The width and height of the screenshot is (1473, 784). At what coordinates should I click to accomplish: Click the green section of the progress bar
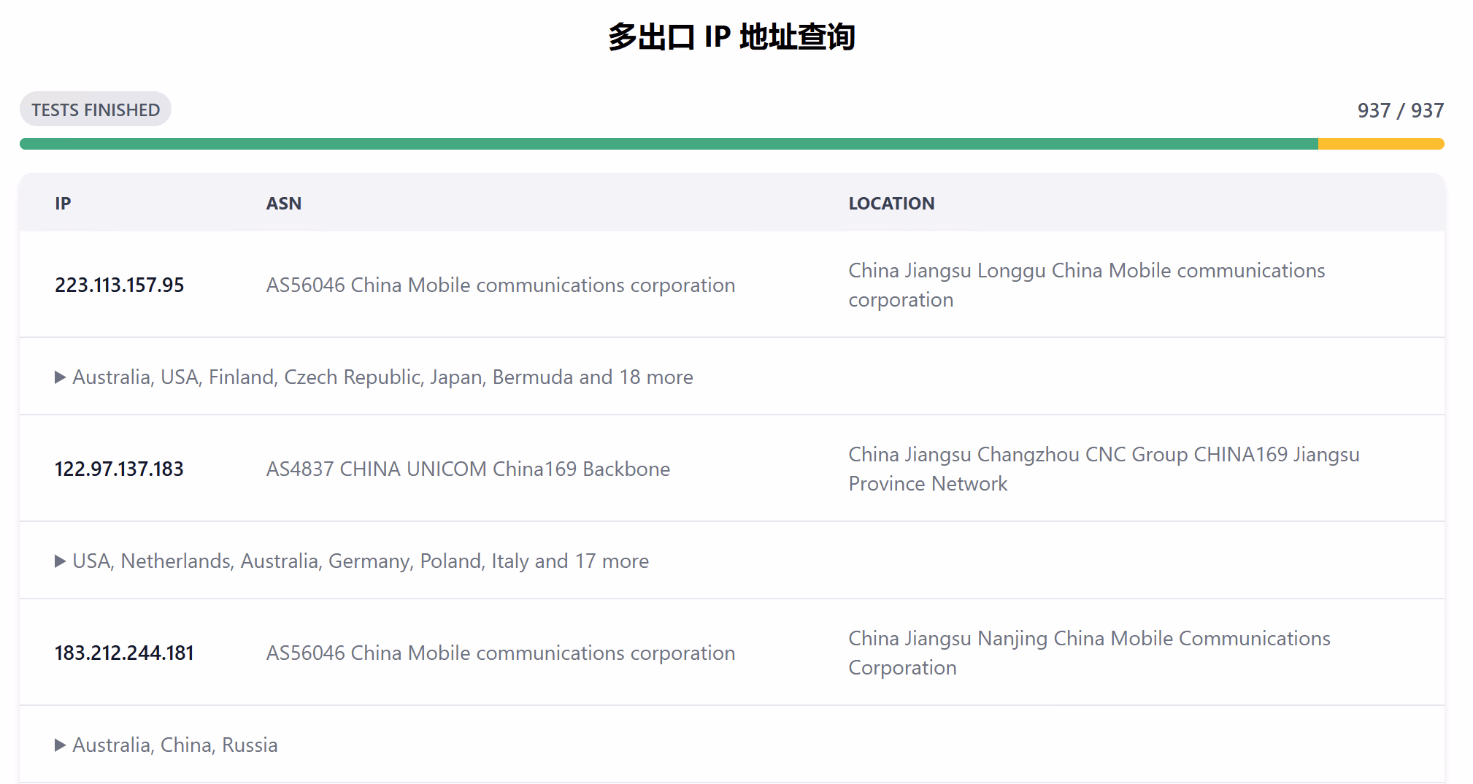(x=668, y=144)
